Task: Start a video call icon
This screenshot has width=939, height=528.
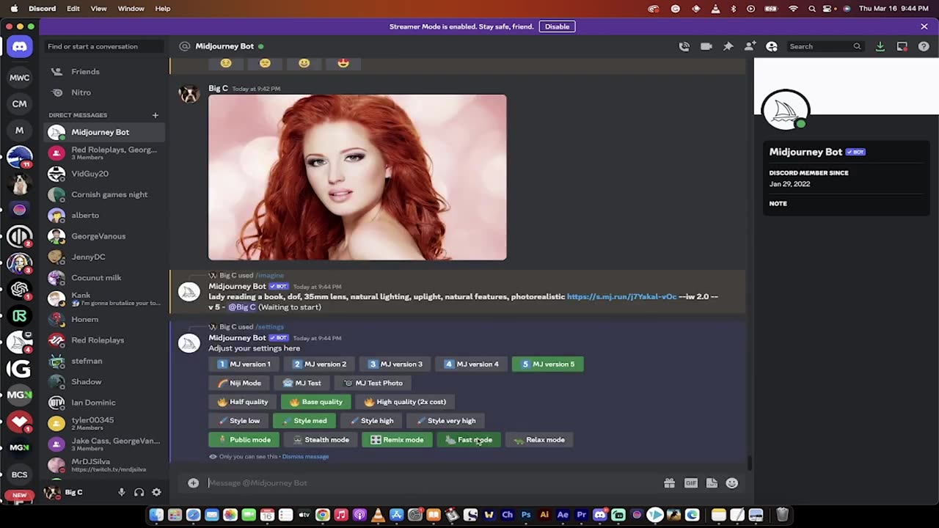Action: pyautogui.click(x=706, y=46)
